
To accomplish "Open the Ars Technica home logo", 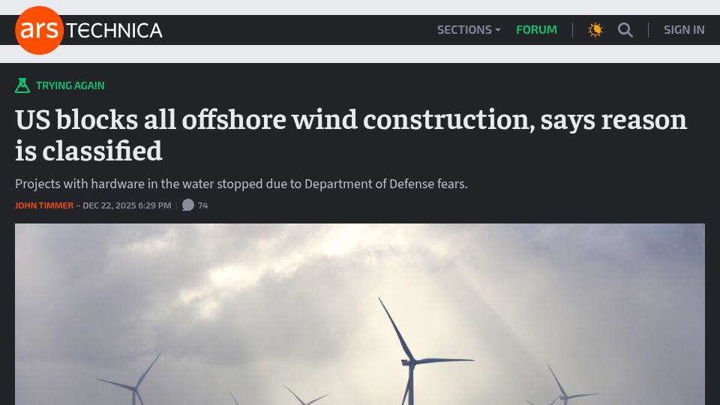I will click(88, 30).
